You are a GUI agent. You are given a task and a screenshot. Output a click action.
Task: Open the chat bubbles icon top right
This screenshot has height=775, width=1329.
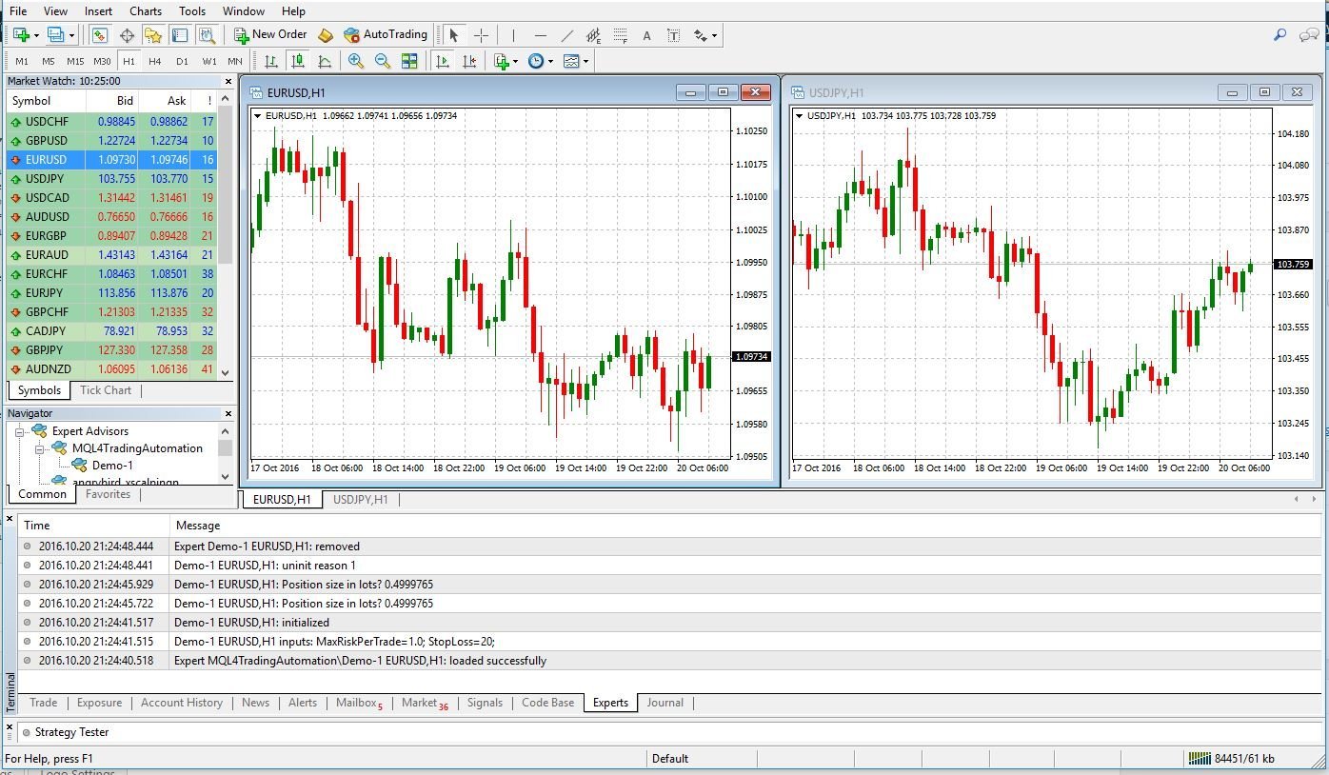tap(1309, 35)
